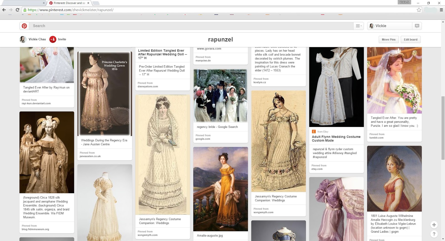Screen dimensions: 445x241
Task: Click the 'rapunzel' board title
Action: [x=221, y=39]
